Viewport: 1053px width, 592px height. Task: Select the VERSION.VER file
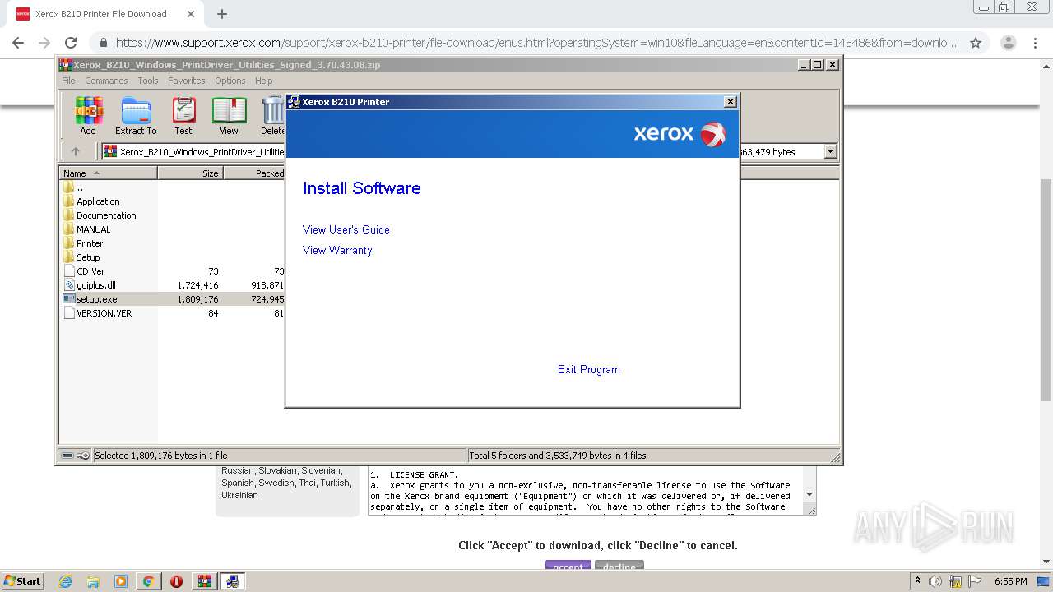pyautogui.click(x=104, y=313)
